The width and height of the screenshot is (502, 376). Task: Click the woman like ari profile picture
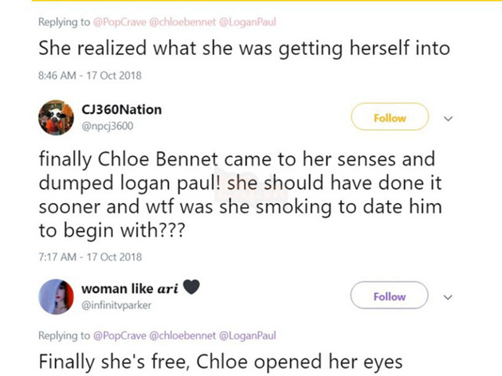(57, 296)
